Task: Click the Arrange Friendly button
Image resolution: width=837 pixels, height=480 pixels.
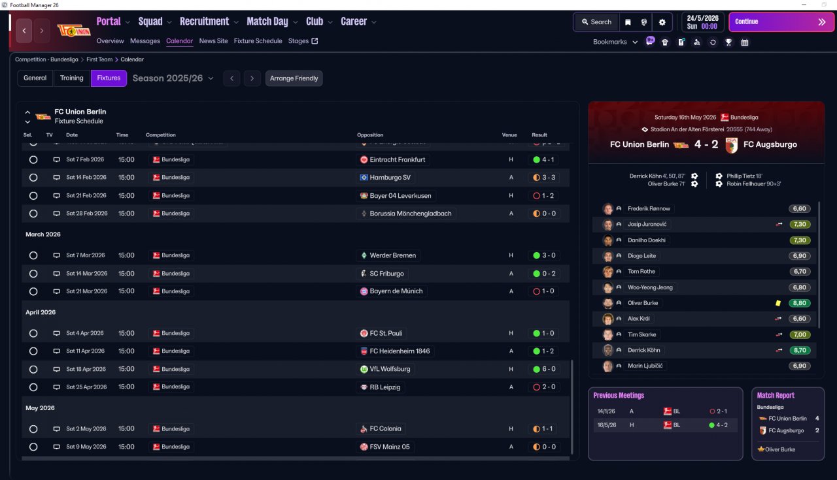Action: 294,78
